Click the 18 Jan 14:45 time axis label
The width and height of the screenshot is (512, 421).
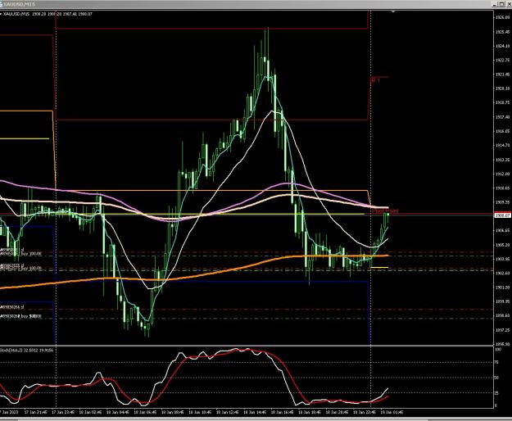point(255,412)
